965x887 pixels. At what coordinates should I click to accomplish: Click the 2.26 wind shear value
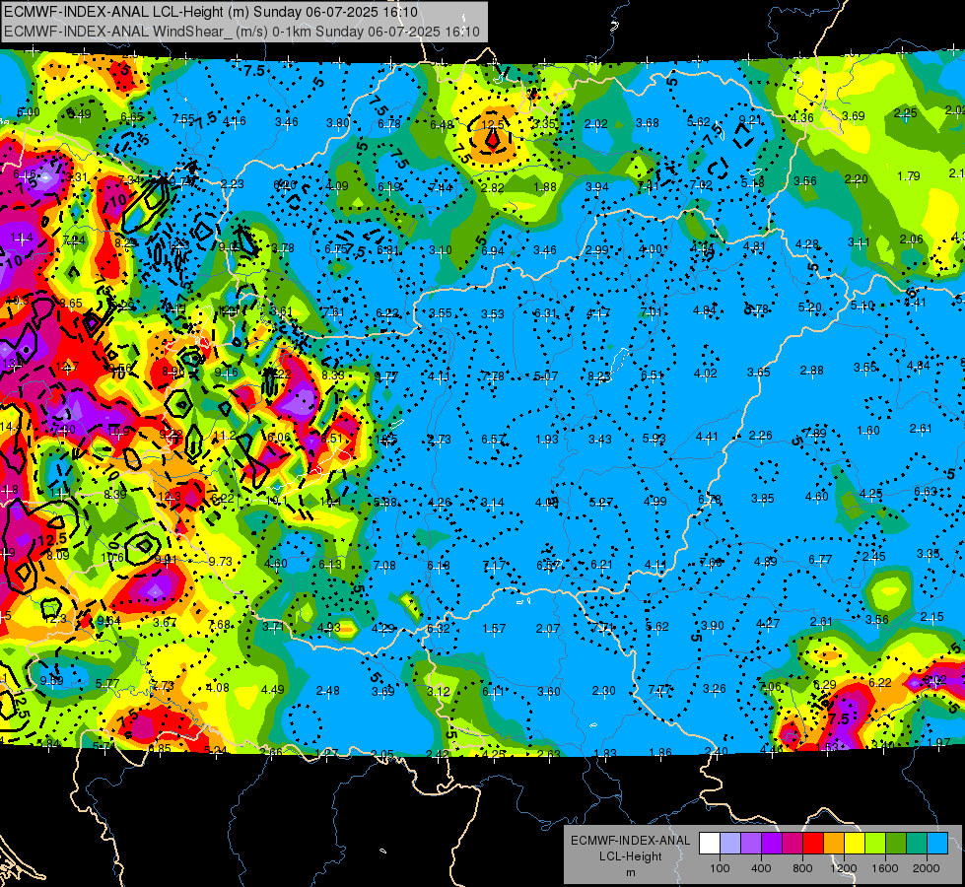click(761, 436)
